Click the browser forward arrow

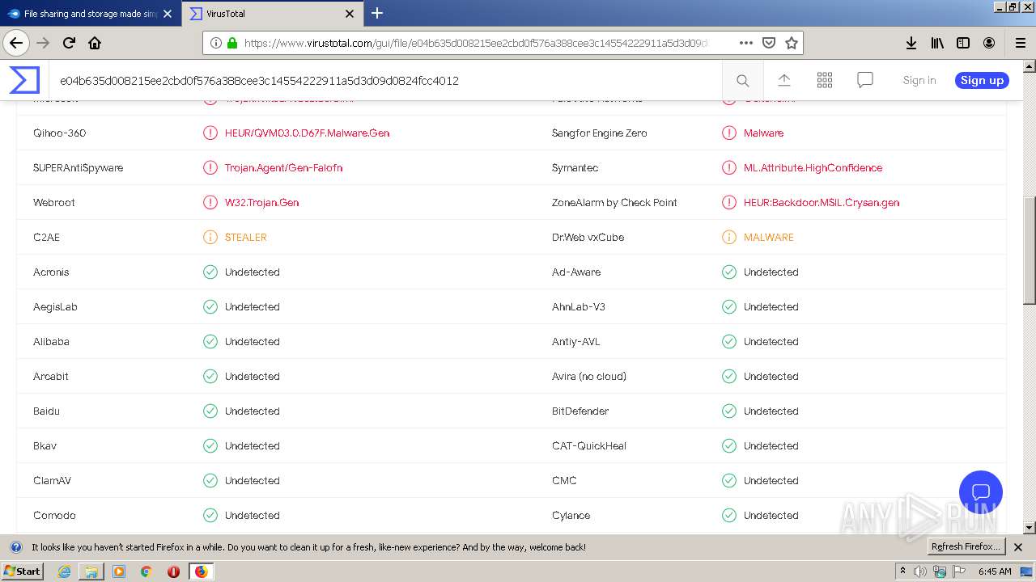(x=43, y=43)
